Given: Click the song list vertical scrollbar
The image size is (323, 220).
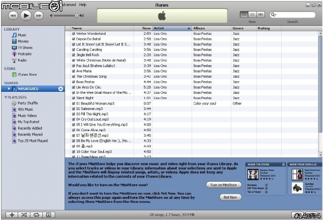Looking at the screenshot, I should click(320, 84).
